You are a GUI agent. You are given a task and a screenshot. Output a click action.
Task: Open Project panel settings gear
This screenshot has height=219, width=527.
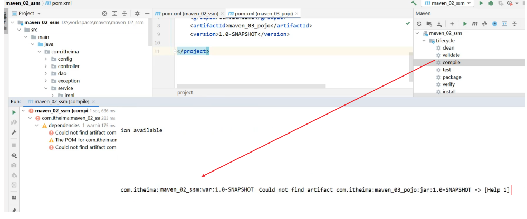coord(137,13)
